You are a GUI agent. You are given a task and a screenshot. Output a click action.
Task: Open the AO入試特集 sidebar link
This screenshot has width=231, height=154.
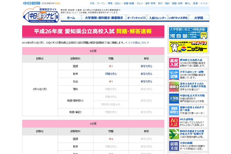click(x=187, y=119)
